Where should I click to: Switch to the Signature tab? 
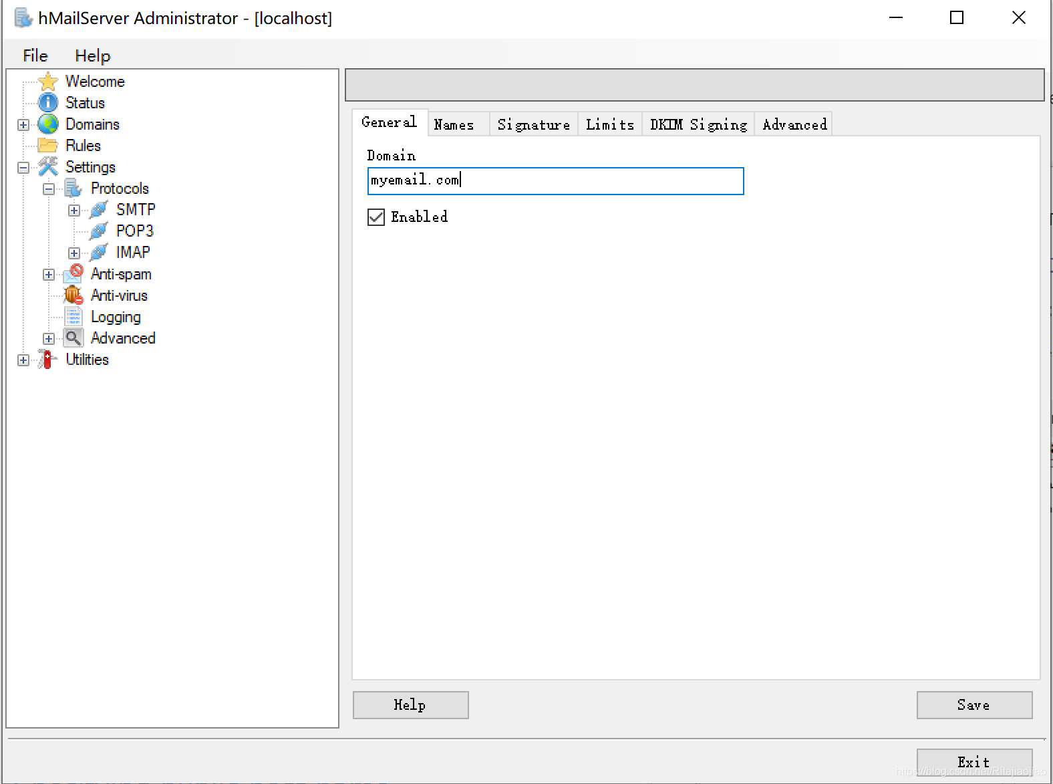[533, 124]
